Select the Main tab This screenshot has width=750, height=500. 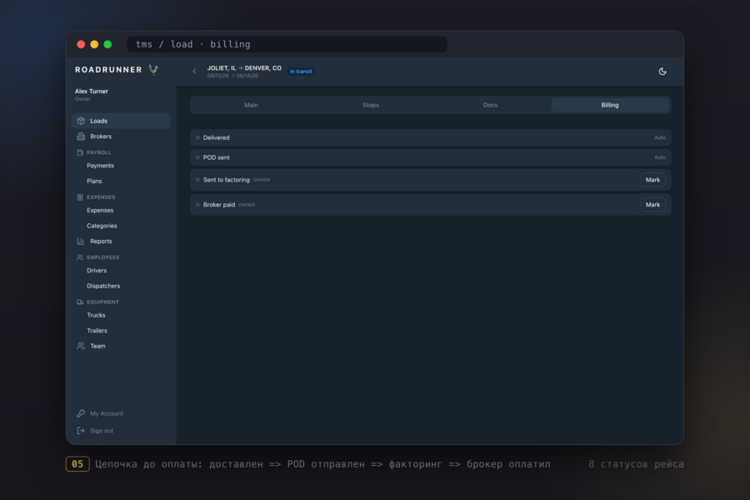tap(251, 105)
